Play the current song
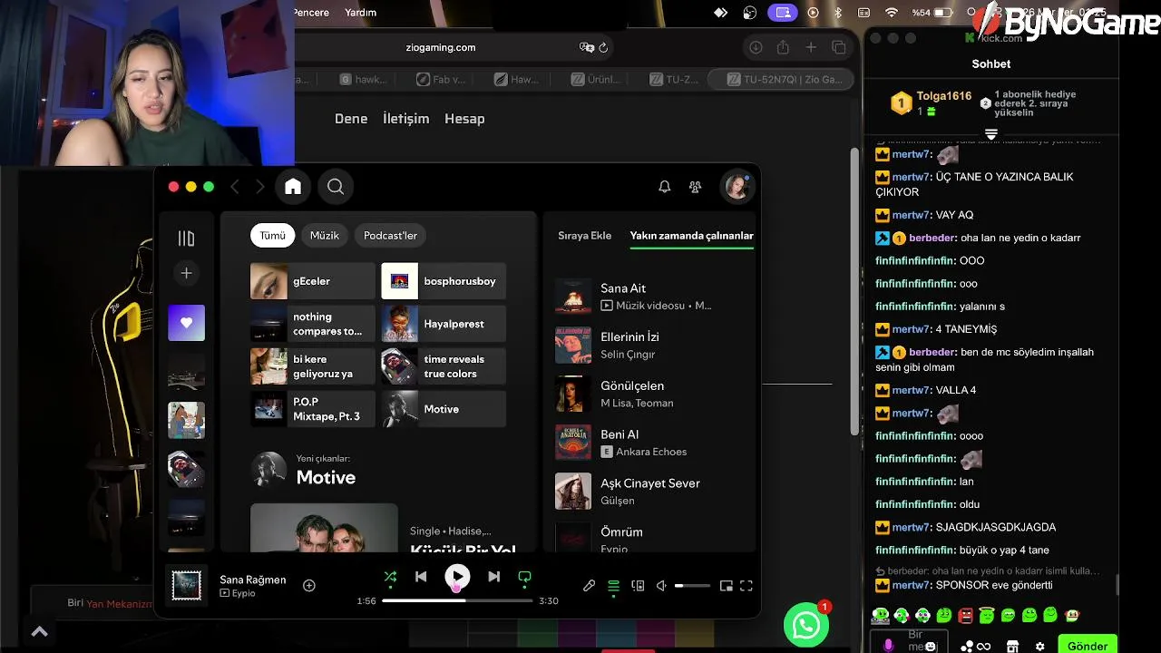Image resolution: width=1161 pixels, height=653 pixels. [457, 577]
